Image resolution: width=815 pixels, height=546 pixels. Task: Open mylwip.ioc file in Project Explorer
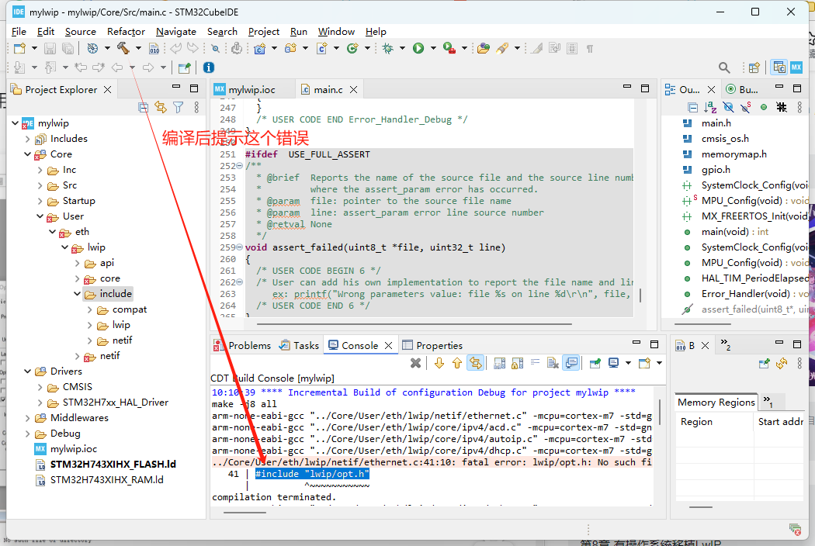(x=73, y=449)
